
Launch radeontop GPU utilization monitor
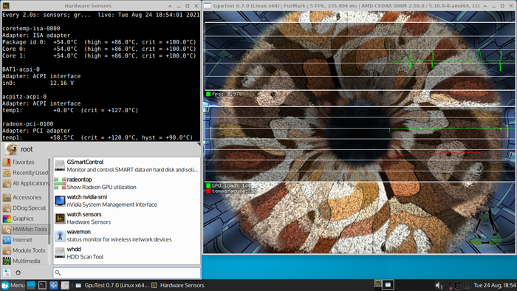(127, 183)
